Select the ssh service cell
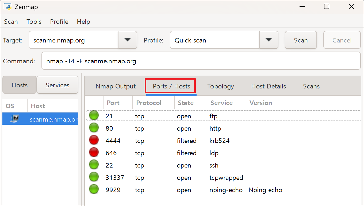Screen dimensions: 364x206 (214, 165)
